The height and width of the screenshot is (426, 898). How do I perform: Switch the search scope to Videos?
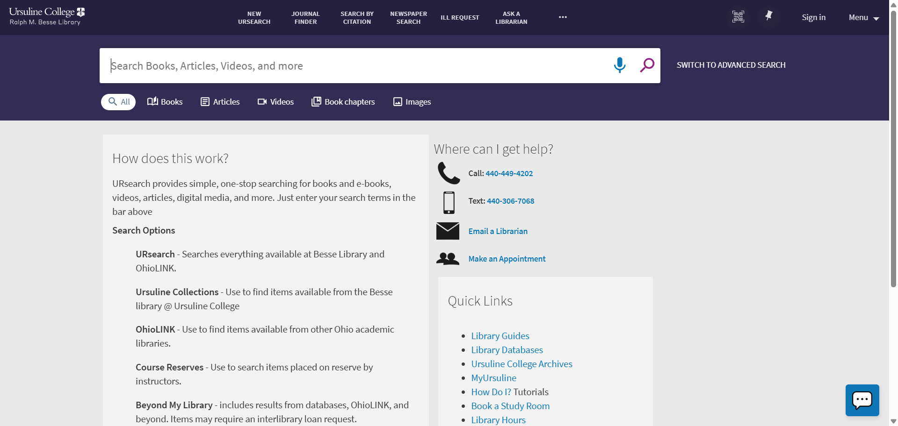[275, 101]
